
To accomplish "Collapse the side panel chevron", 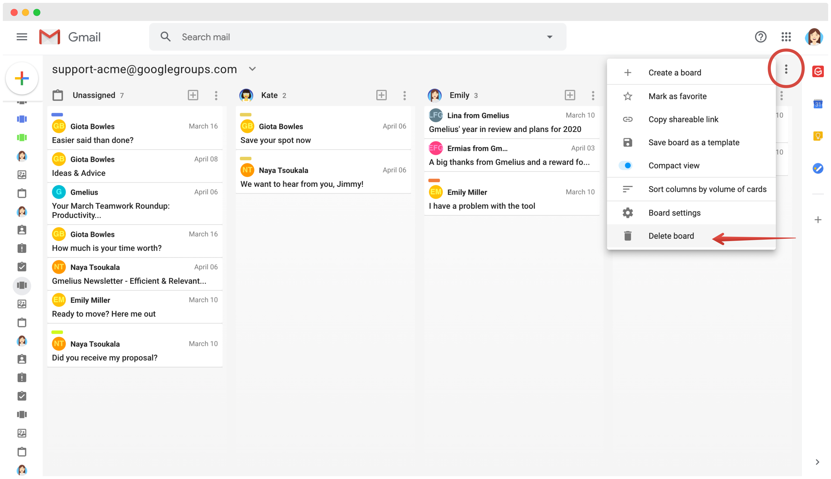I will [x=817, y=462].
